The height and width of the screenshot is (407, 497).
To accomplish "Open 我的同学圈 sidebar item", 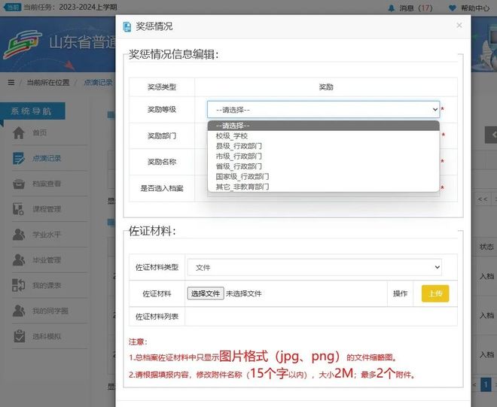I will (x=50, y=311).
